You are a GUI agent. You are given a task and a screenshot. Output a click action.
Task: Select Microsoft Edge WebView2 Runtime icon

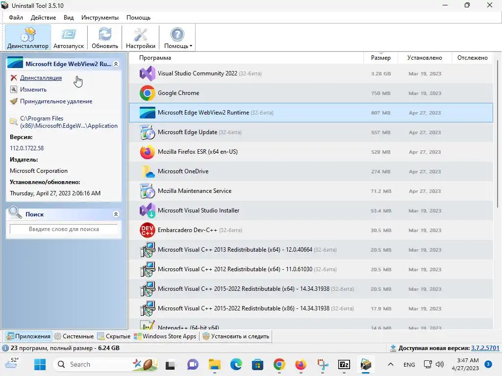(147, 113)
